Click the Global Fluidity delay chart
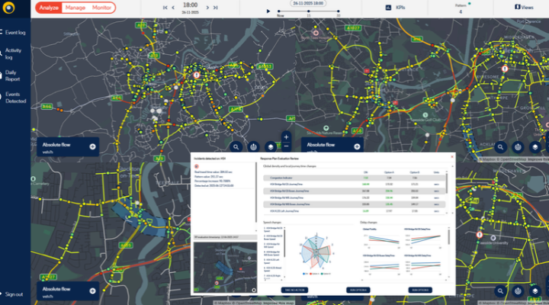Image resolution: width=549 pixels, height=305 pixels. [x=381, y=238]
